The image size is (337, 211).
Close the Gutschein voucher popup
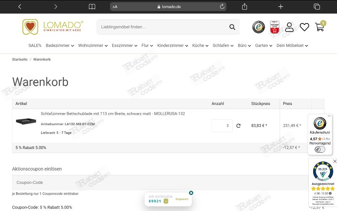[x=191, y=193]
